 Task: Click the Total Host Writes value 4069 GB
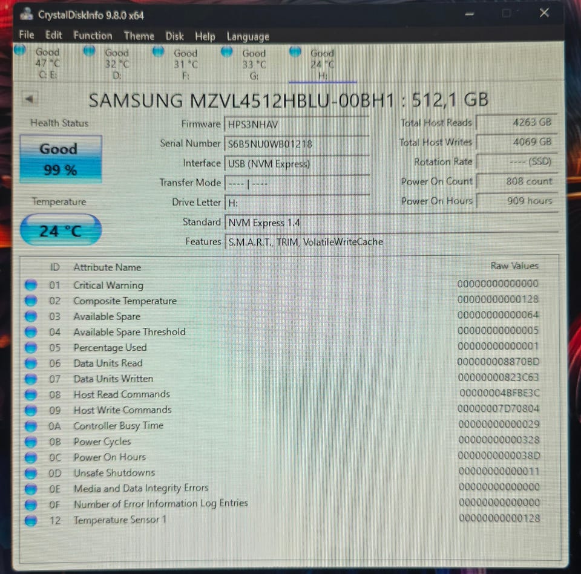pos(517,142)
